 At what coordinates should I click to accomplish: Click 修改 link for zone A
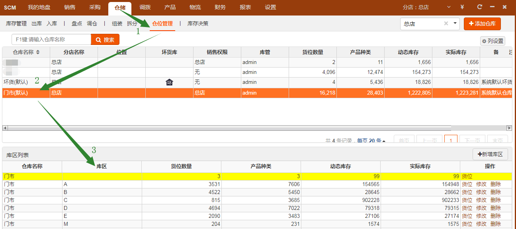pyautogui.click(x=481, y=184)
